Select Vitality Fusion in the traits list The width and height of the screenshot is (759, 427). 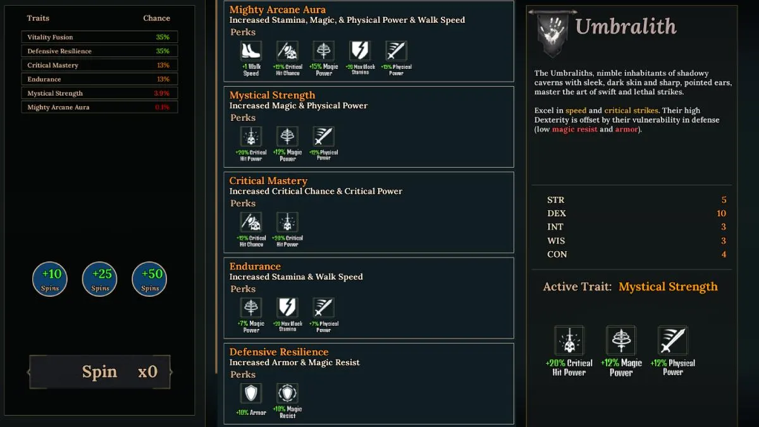click(99, 37)
